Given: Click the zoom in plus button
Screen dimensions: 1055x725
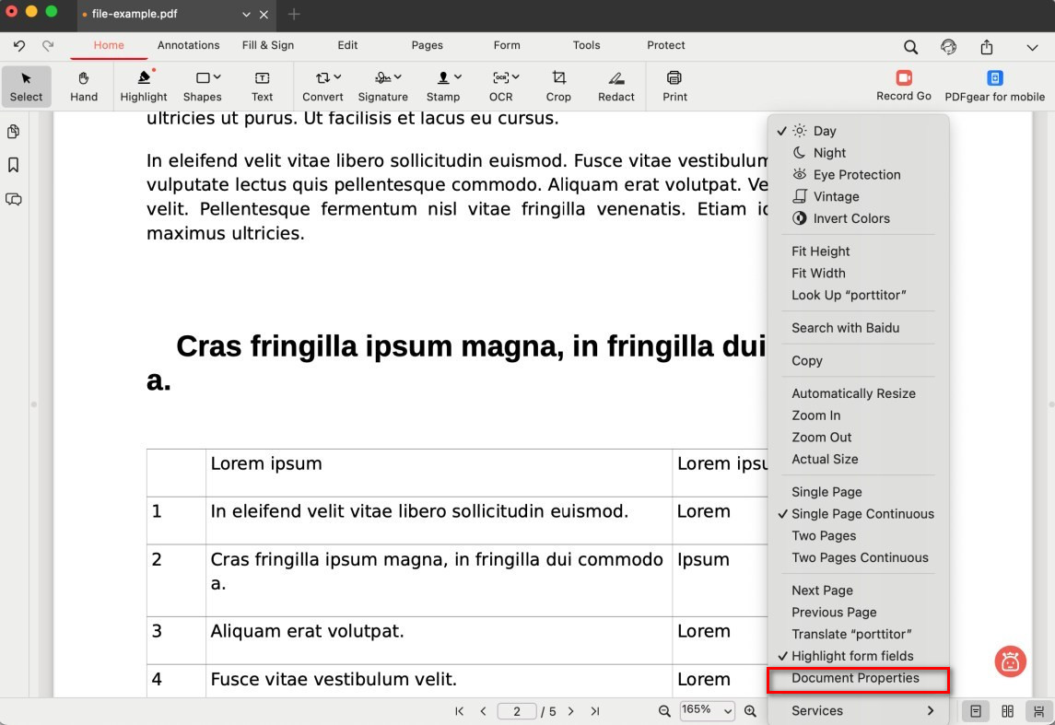Looking at the screenshot, I should coord(750,711).
